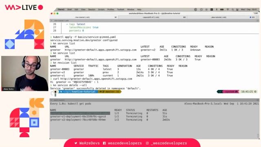261x147 pixels.
Task: Click the 'current' tag value
Action: (x=108, y=76)
